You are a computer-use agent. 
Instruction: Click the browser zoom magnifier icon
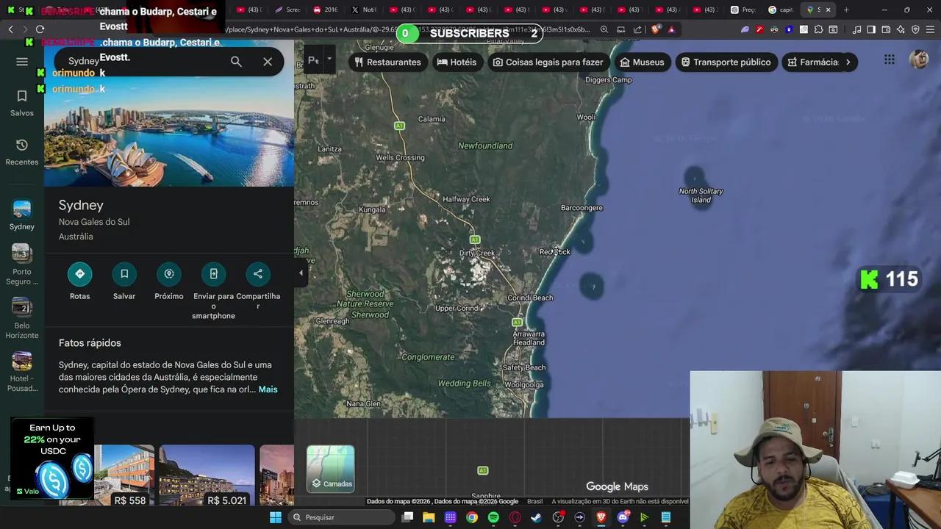point(604,29)
